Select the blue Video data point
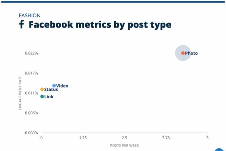Screen dimensions: 226x151 (54, 86)
